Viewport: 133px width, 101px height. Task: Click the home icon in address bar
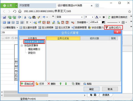[20, 11]
